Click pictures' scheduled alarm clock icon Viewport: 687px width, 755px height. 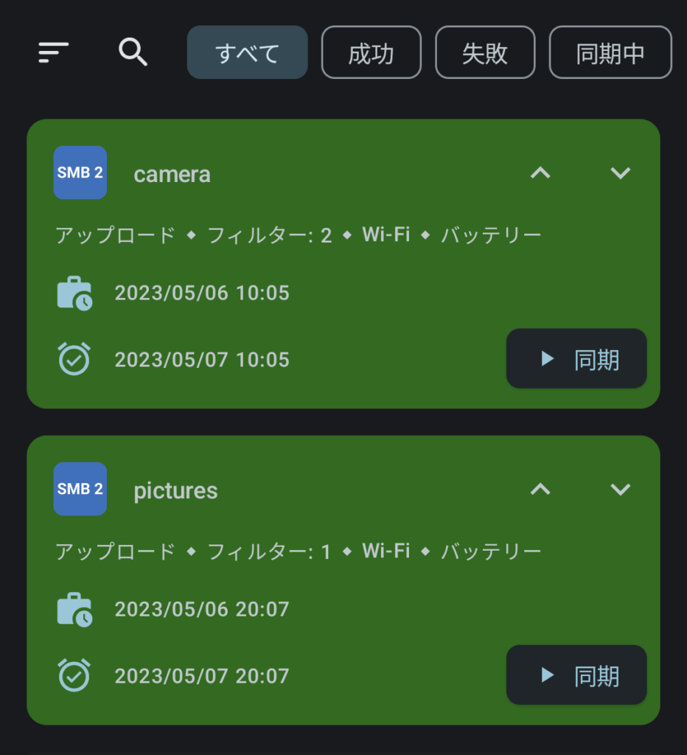click(x=74, y=675)
